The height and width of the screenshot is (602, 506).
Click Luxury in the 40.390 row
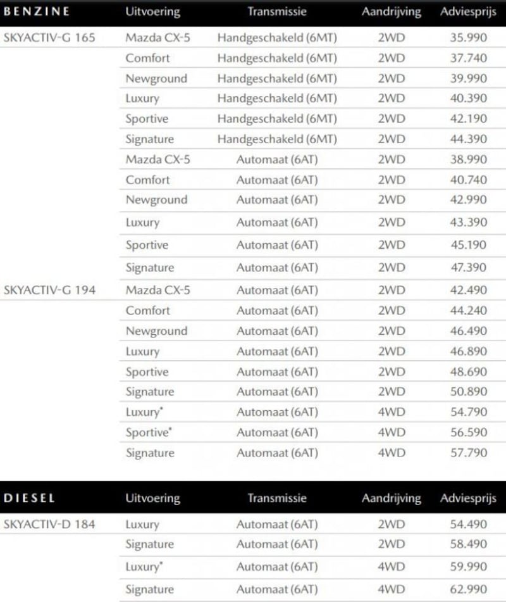(142, 99)
